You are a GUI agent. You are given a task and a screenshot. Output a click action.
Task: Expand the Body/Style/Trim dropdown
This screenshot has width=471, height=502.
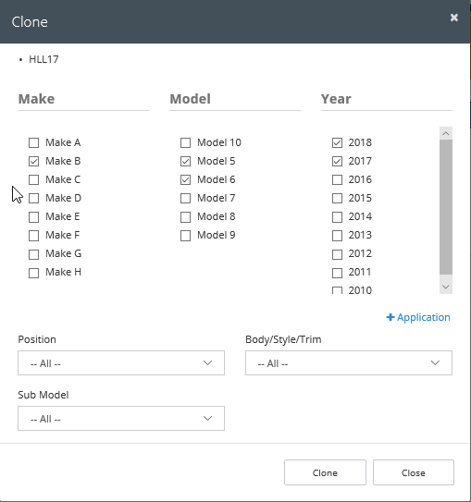[x=349, y=362]
